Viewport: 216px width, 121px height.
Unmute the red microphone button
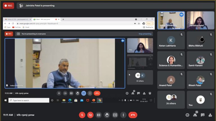pos(82,115)
